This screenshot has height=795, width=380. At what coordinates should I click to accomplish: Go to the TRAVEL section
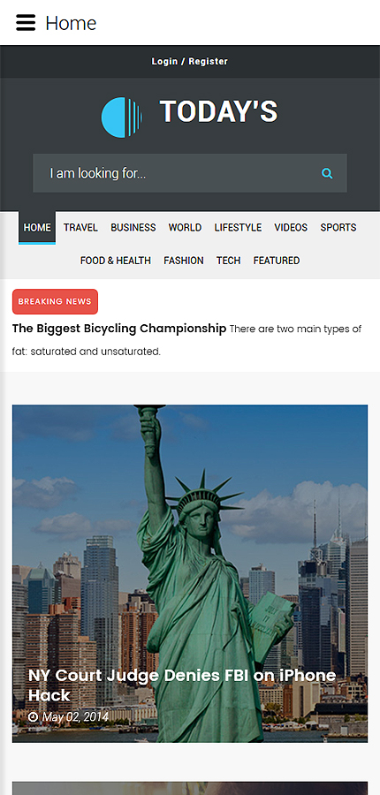(x=80, y=228)
